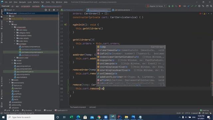Open Mail app from the taskbar
213x120 pixels.
click(92, 117)
